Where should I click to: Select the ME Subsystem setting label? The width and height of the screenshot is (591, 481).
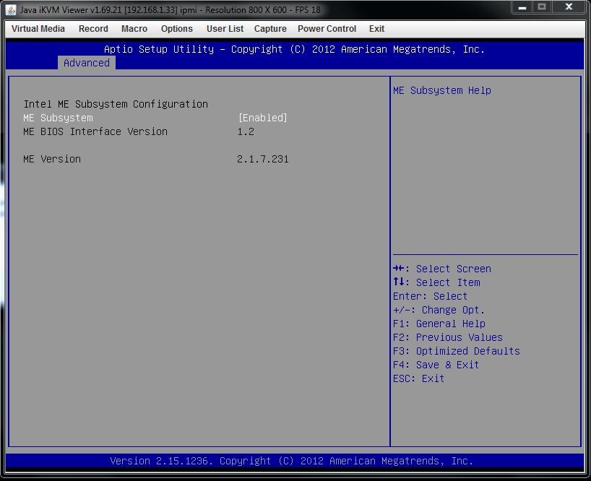(x=58, y=118)
